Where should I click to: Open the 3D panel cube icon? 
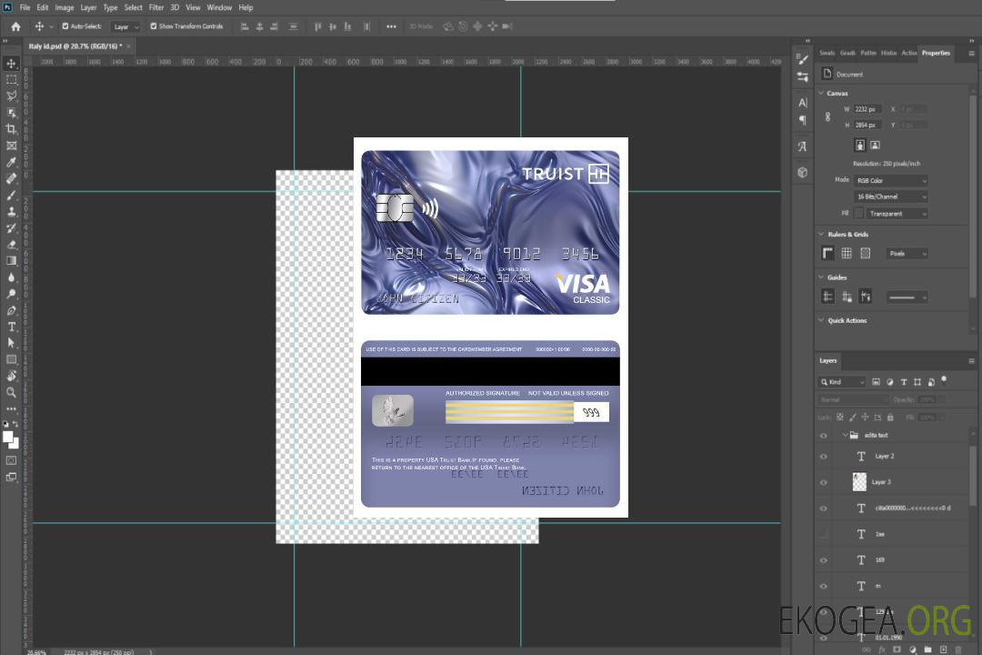pos(802,172)
